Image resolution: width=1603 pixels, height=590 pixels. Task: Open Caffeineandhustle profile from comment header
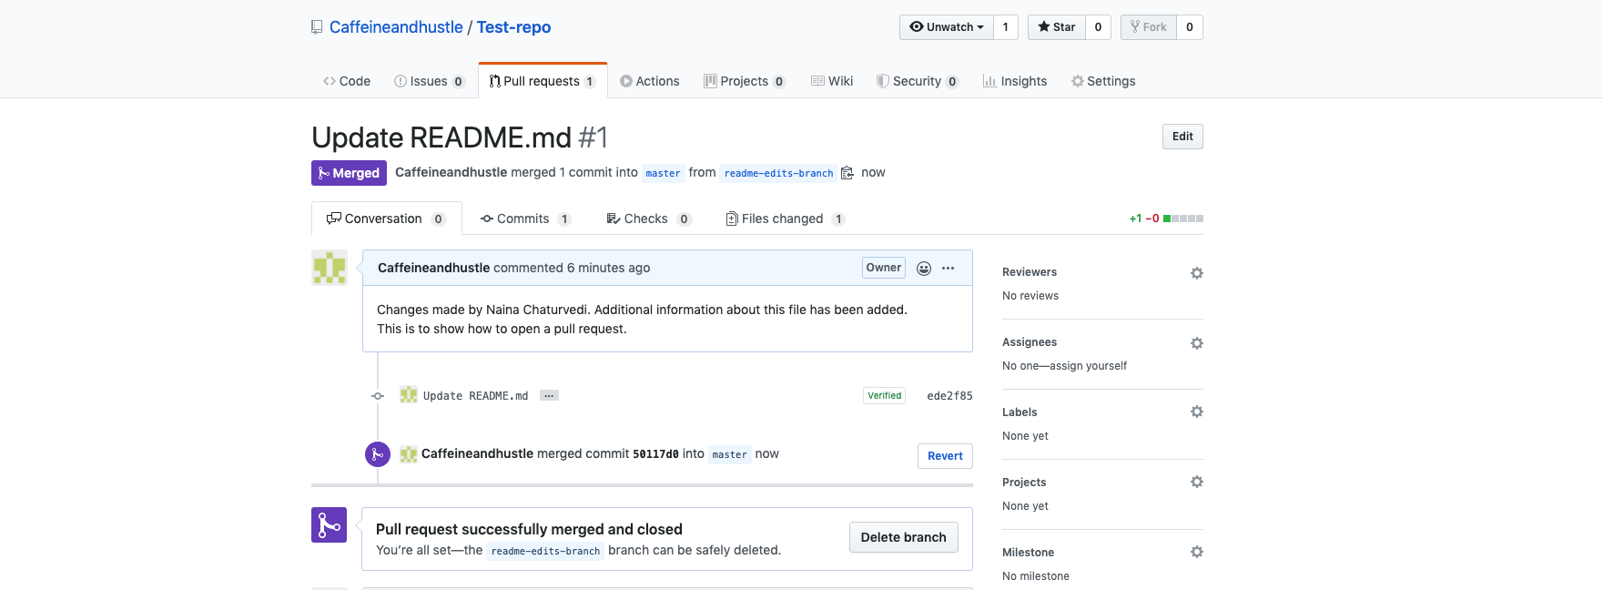[433, 268]
